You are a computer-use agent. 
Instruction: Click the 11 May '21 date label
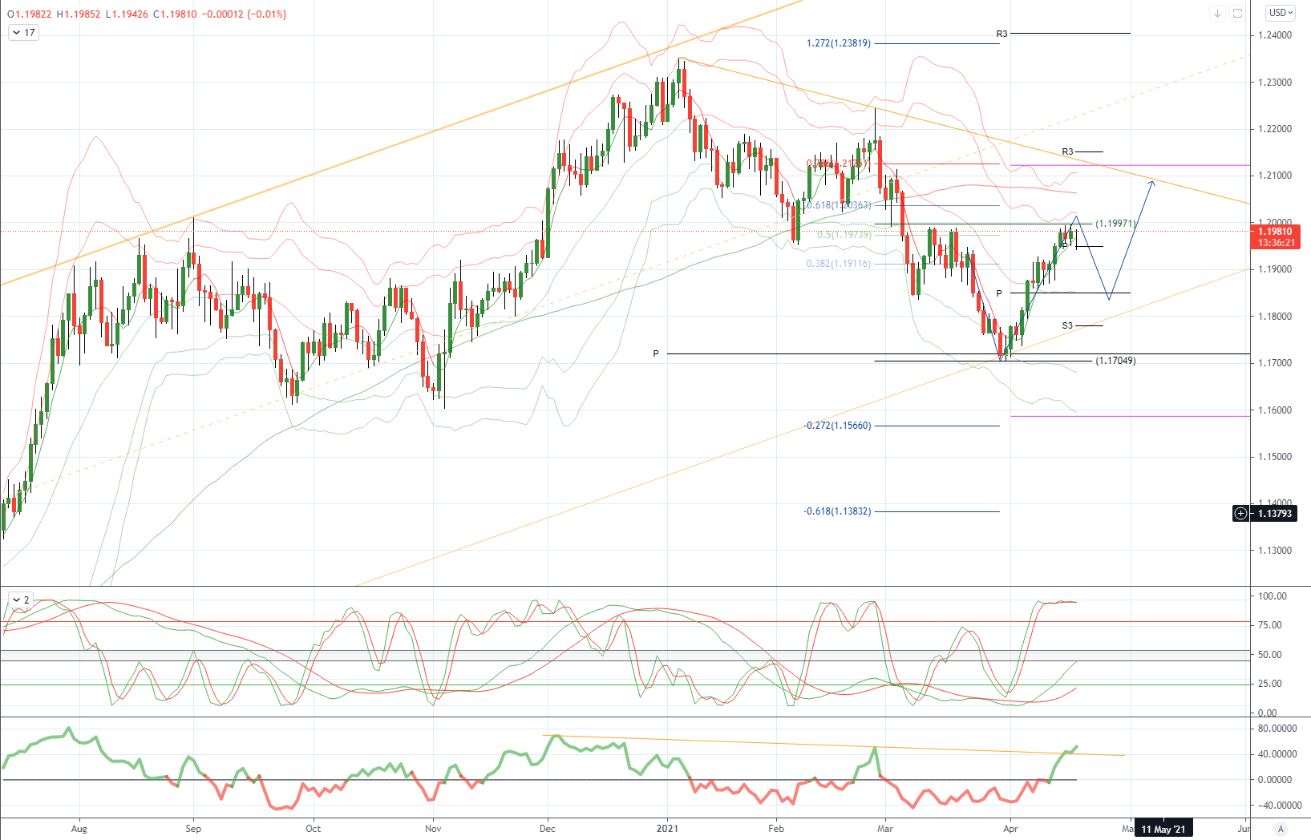pos(1163,829)
